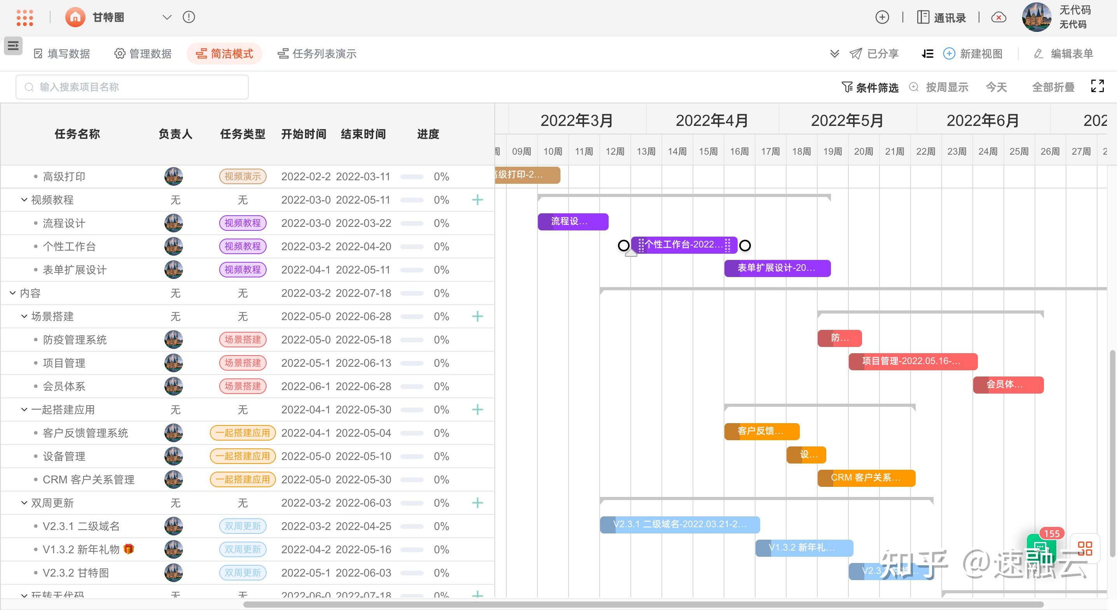1117x610 pixels.
Task: Select the 流程设计 purple Gantt bar
Action: click(x=573, y=221)
